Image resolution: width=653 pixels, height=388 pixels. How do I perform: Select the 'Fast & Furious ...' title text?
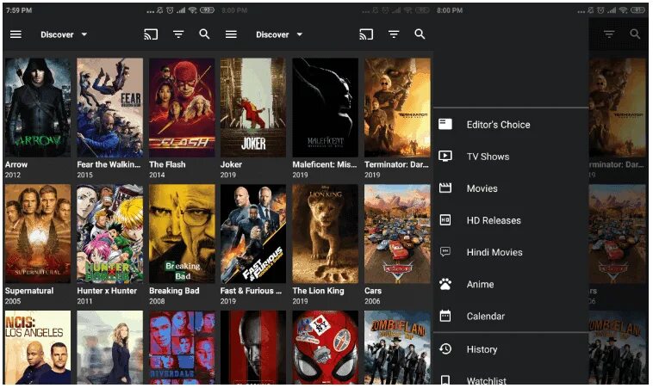252,291
